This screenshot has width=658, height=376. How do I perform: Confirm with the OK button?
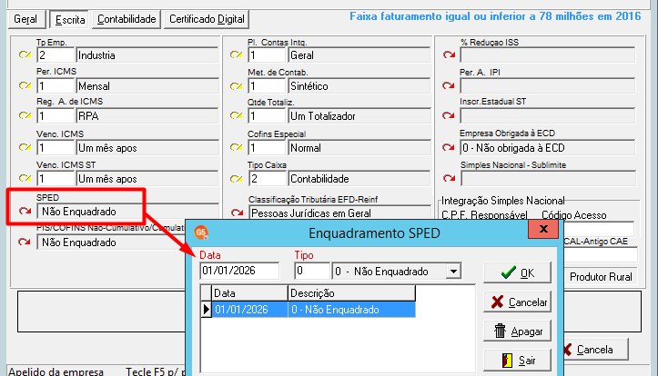point(517,273)
